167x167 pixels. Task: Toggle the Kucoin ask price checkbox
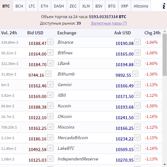click(137, 106)
